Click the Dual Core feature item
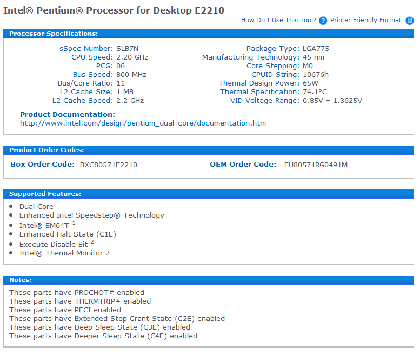This screenshot has height=354, width=420. 36,207
